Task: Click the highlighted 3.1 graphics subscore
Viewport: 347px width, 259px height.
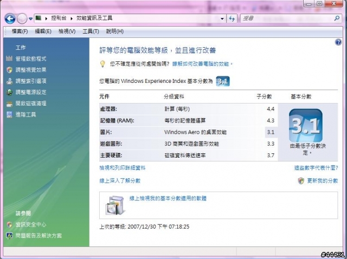Action: click(271, 132)
